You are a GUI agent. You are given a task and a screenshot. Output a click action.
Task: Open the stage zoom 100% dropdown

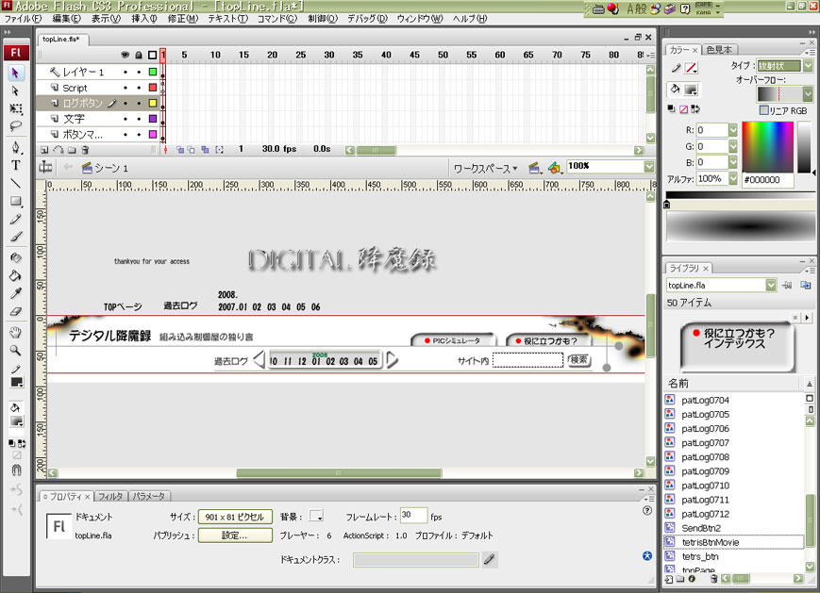pyautogui.click(x=648, y=167)
